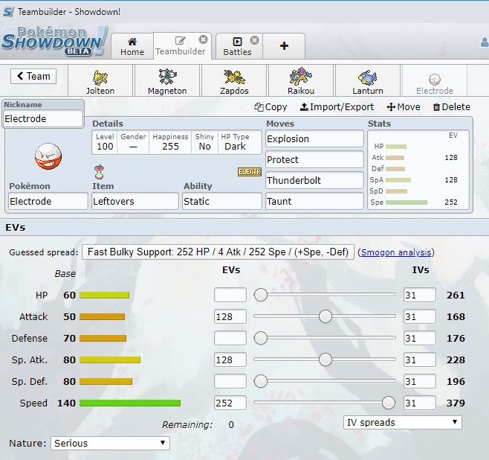
Task: Open the Smogon analysis link
Action: coord(396,252)
